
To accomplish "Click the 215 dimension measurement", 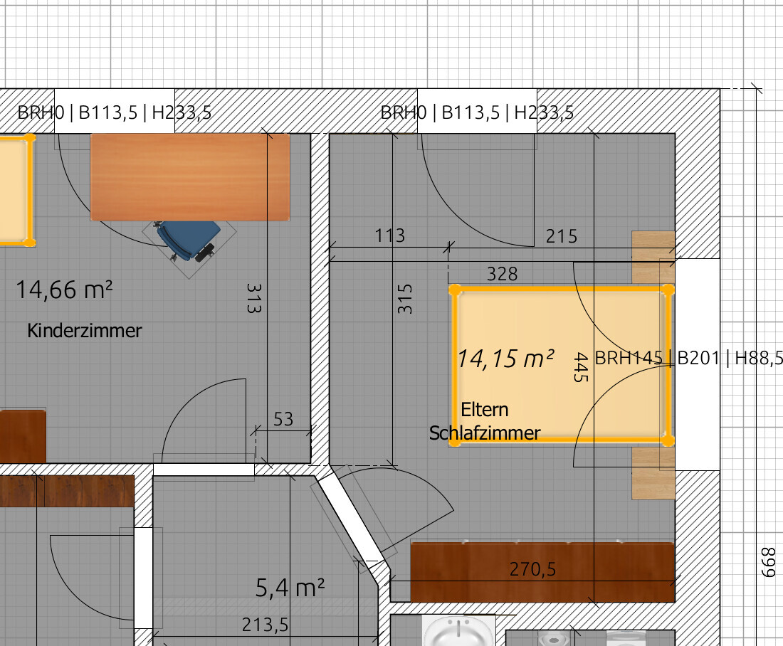I will click(561, 236).
